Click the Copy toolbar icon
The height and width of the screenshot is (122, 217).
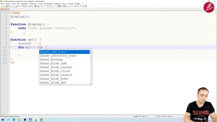23,6
